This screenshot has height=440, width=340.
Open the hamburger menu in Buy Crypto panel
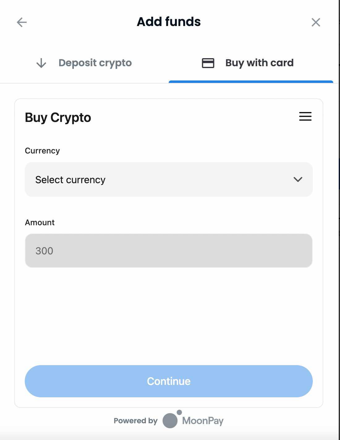(305, 117)
